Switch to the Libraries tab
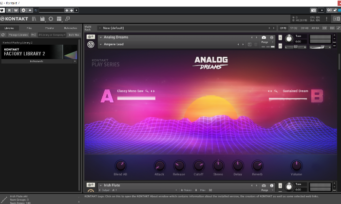Image resolution: width=341 pixels, height=204 pixels. 9,28
